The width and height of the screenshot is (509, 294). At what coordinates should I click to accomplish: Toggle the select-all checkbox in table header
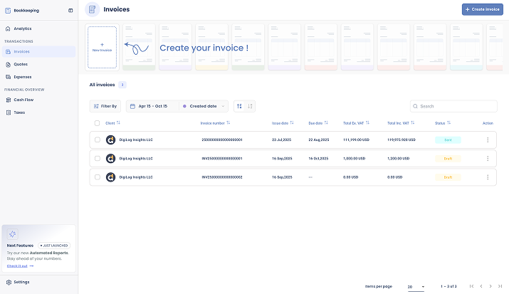click(97, 123)
